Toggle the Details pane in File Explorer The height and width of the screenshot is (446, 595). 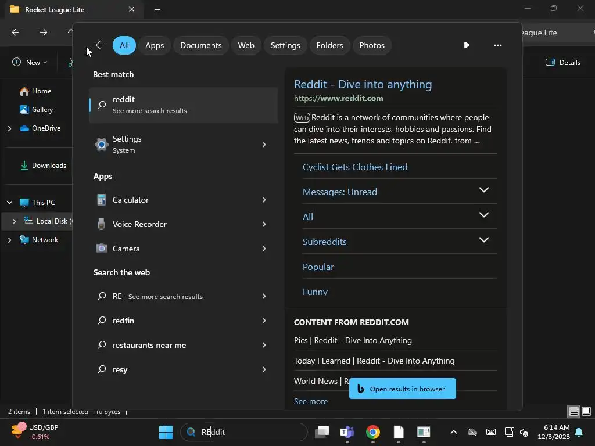pyautogui.click(x=562, y=62)
